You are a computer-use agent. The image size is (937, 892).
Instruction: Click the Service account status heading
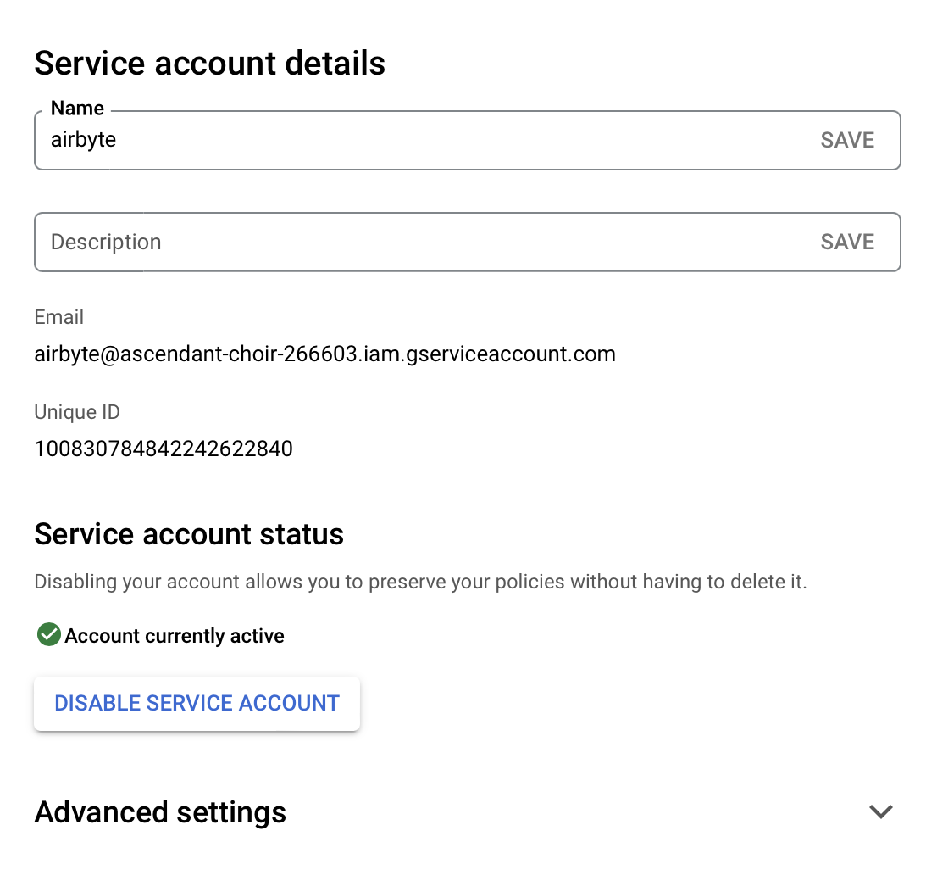pos(189,533)
